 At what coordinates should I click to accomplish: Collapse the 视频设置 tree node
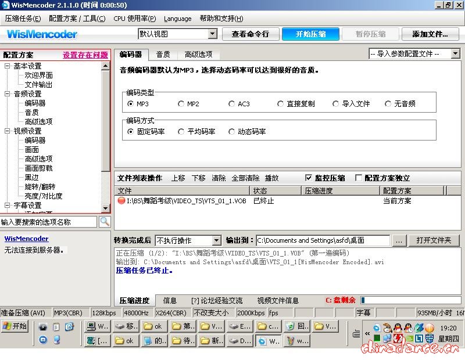click(7, 131)
